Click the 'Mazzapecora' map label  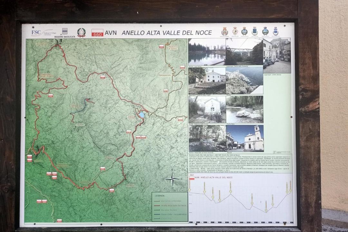[165, 75]
